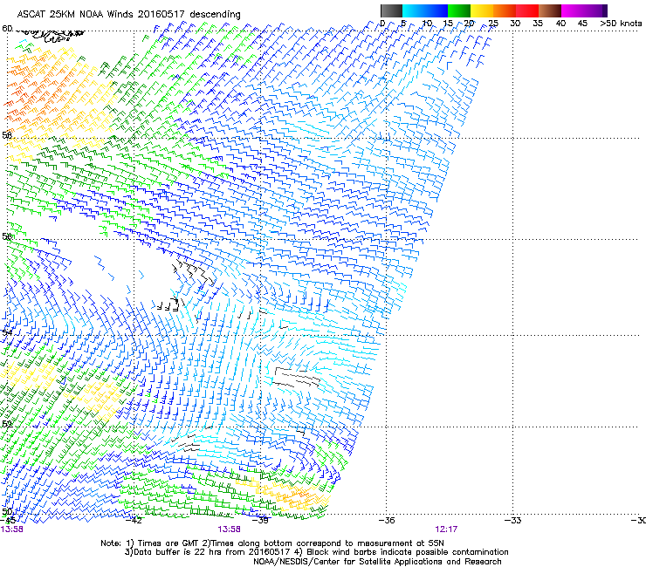The image size is (646, 567).
Task: Click the purple 13:58 time below longitude -39
Action: tap(229, 529)
